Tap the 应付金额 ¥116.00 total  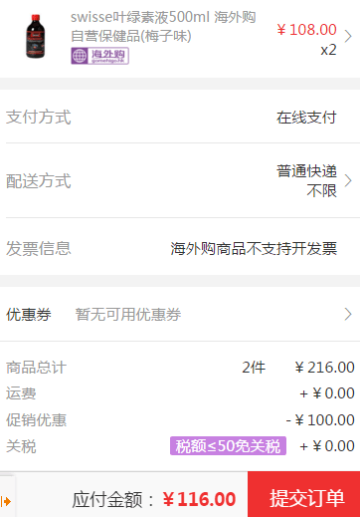click(154, 499)
